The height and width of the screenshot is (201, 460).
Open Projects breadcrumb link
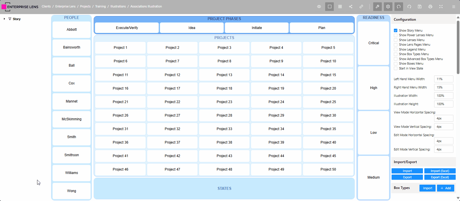(x=85, y=6)
